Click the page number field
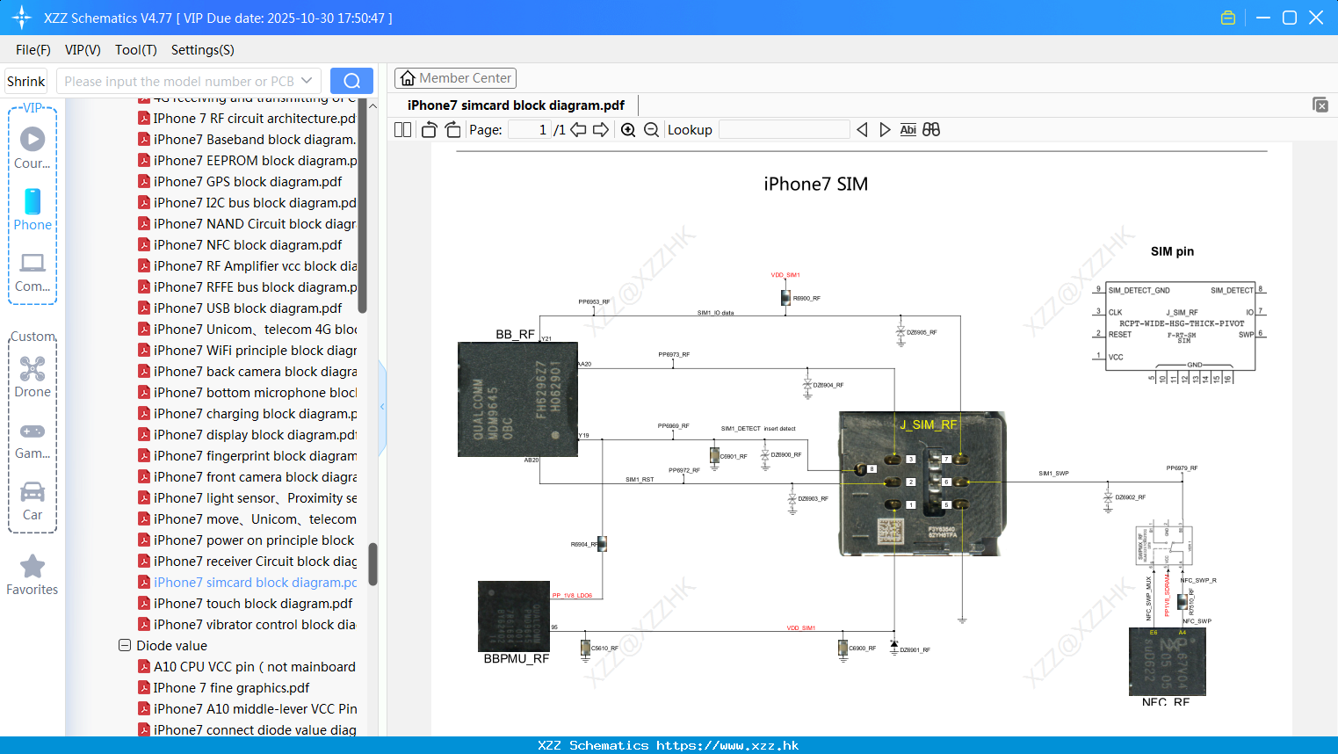 [x=529, y=130]
